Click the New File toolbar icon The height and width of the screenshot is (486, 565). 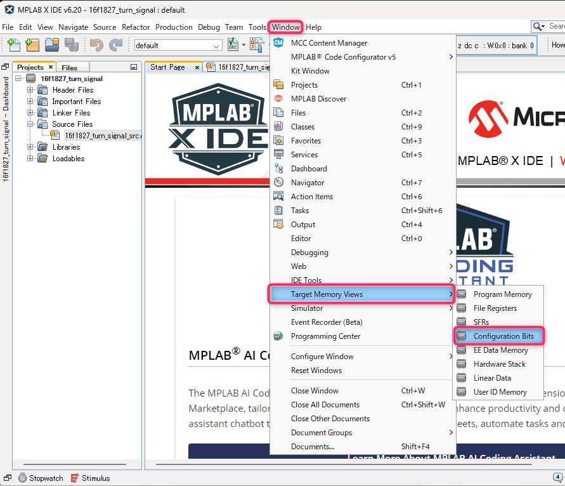(x=14, y=45)
